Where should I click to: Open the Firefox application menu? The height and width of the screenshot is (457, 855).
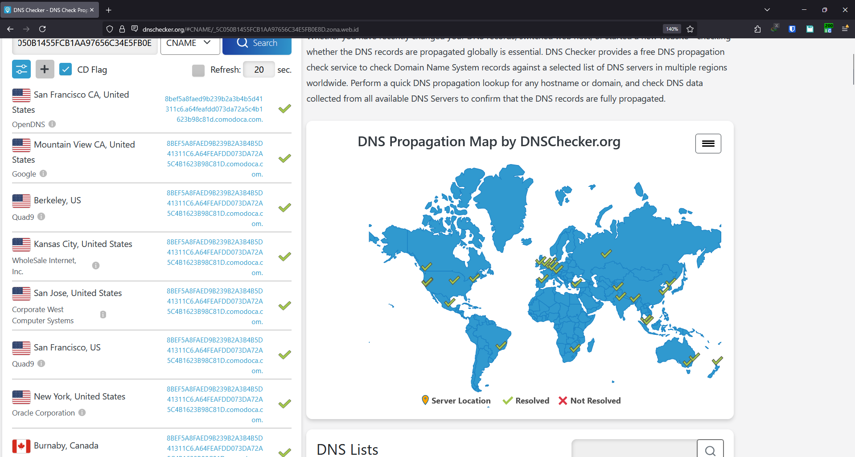(x=845, y=29)
